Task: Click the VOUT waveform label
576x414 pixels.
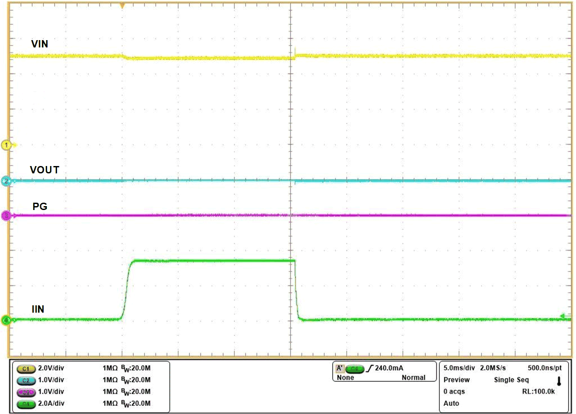Action: pyautogui.click(x=45, y=170)
